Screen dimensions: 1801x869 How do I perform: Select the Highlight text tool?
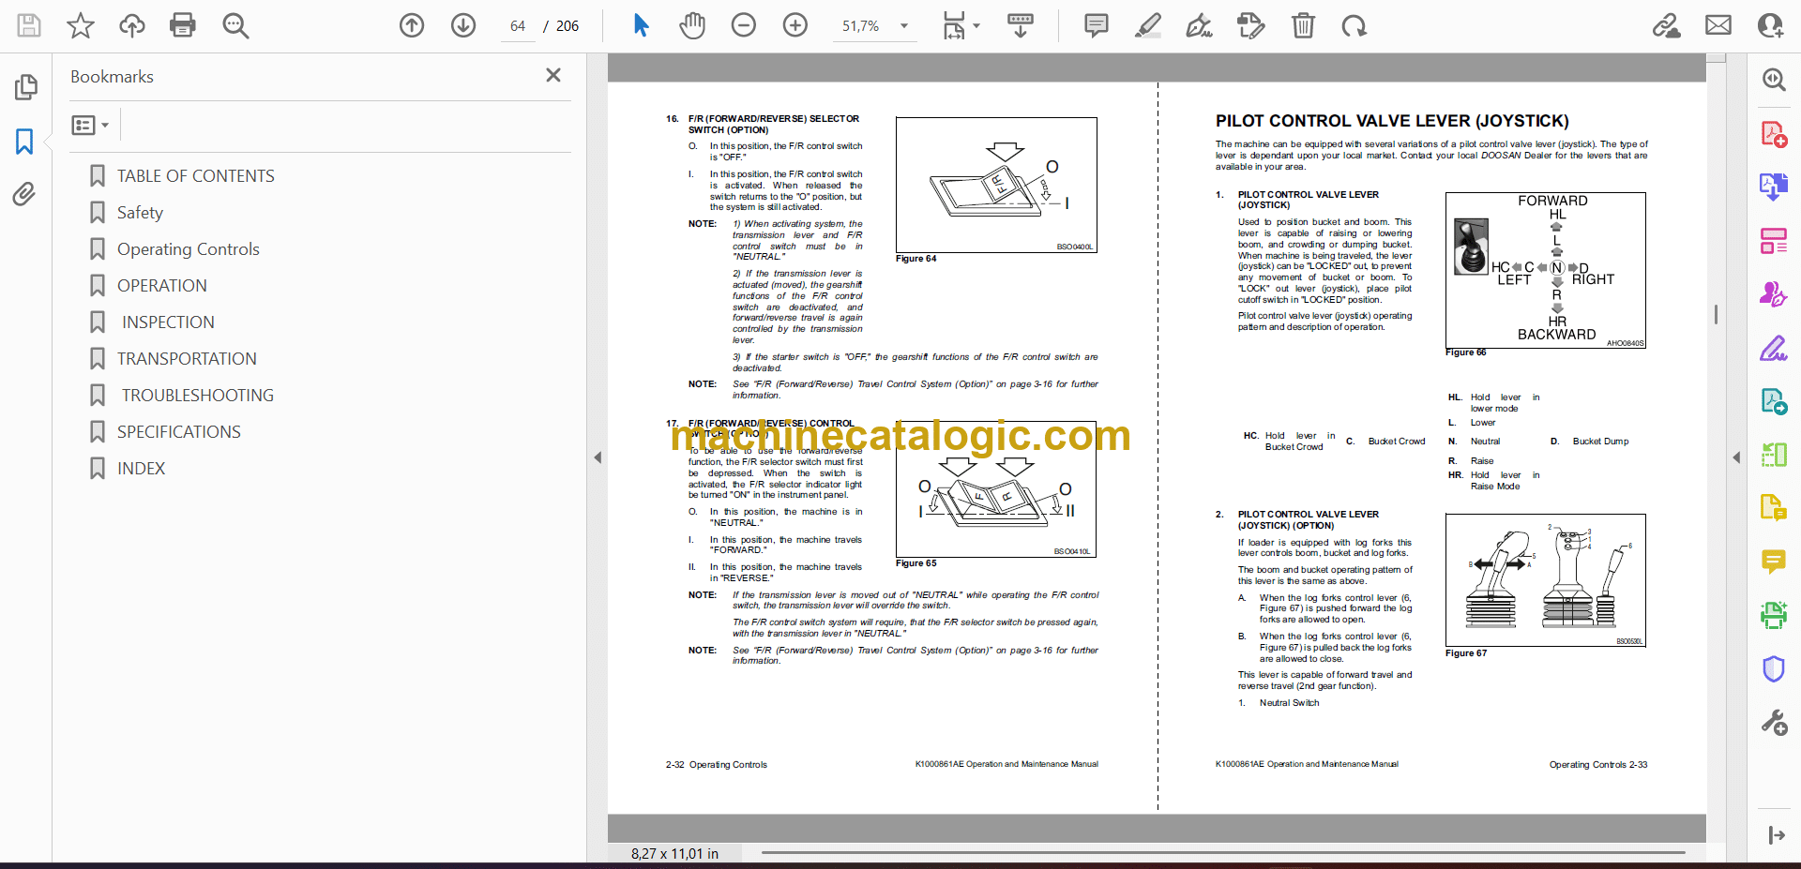pyautogui.click(x=1147, y=25)
